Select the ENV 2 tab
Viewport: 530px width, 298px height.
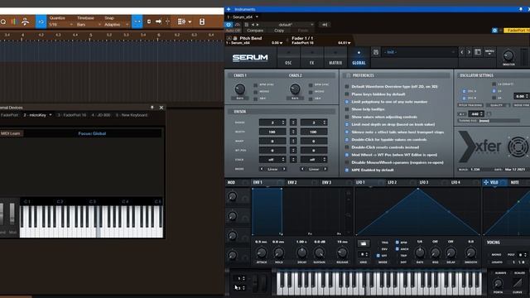(292, 182)
